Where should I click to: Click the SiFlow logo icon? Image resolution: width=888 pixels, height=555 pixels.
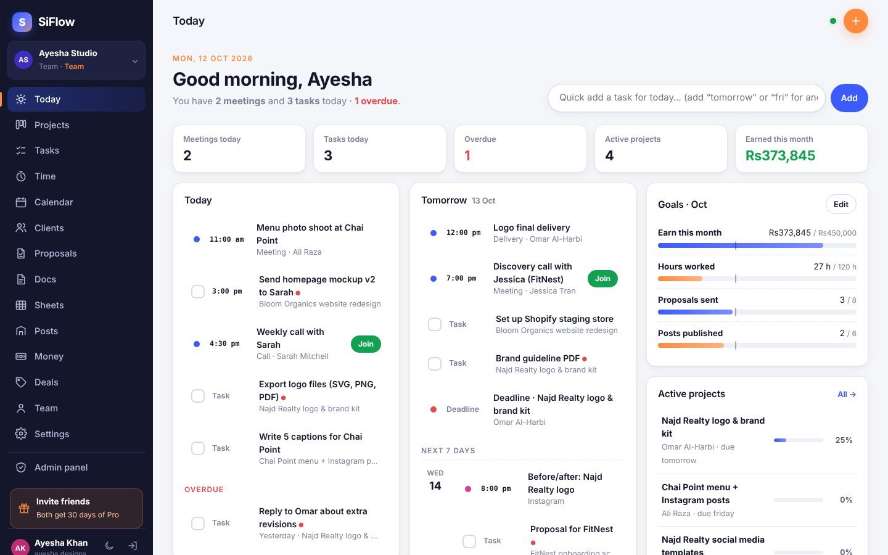click(x=22, y=22)
